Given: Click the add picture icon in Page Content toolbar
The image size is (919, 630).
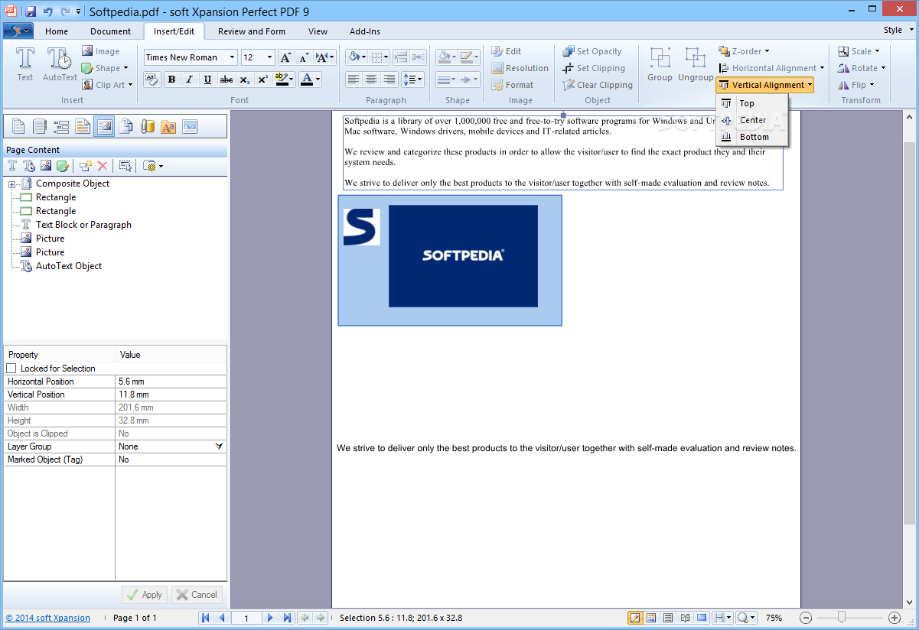Looking at the screenshot, I should [x=46, y=166].
